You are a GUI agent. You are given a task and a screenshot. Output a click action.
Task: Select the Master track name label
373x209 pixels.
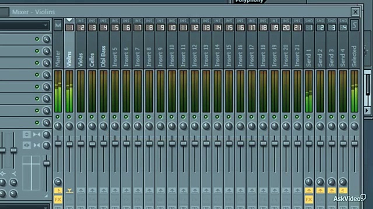pos(58,59)
